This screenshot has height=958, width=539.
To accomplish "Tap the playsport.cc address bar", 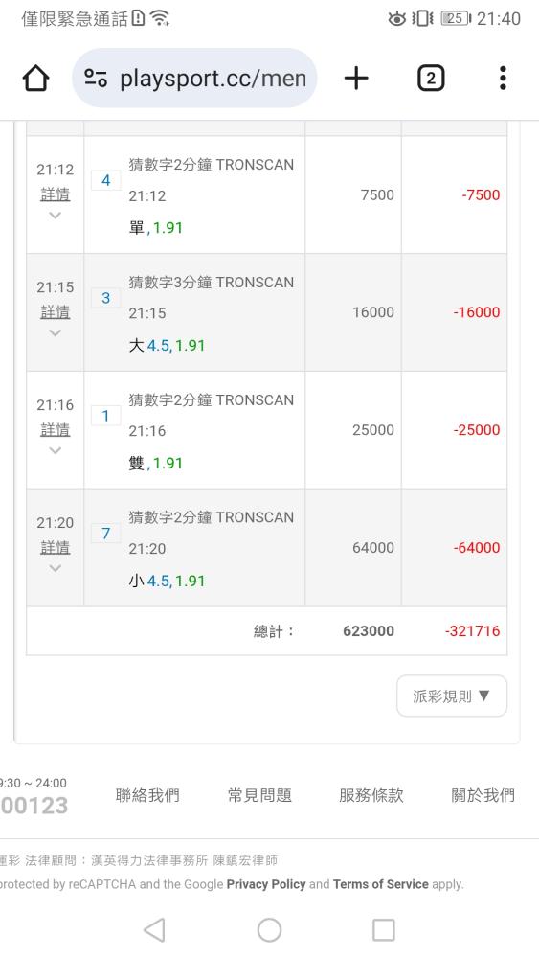I will (x=194, y=79).
